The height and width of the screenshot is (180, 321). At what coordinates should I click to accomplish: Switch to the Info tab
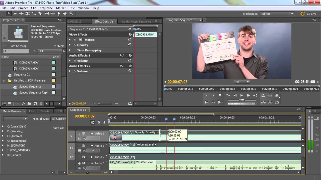pos(31,111)
